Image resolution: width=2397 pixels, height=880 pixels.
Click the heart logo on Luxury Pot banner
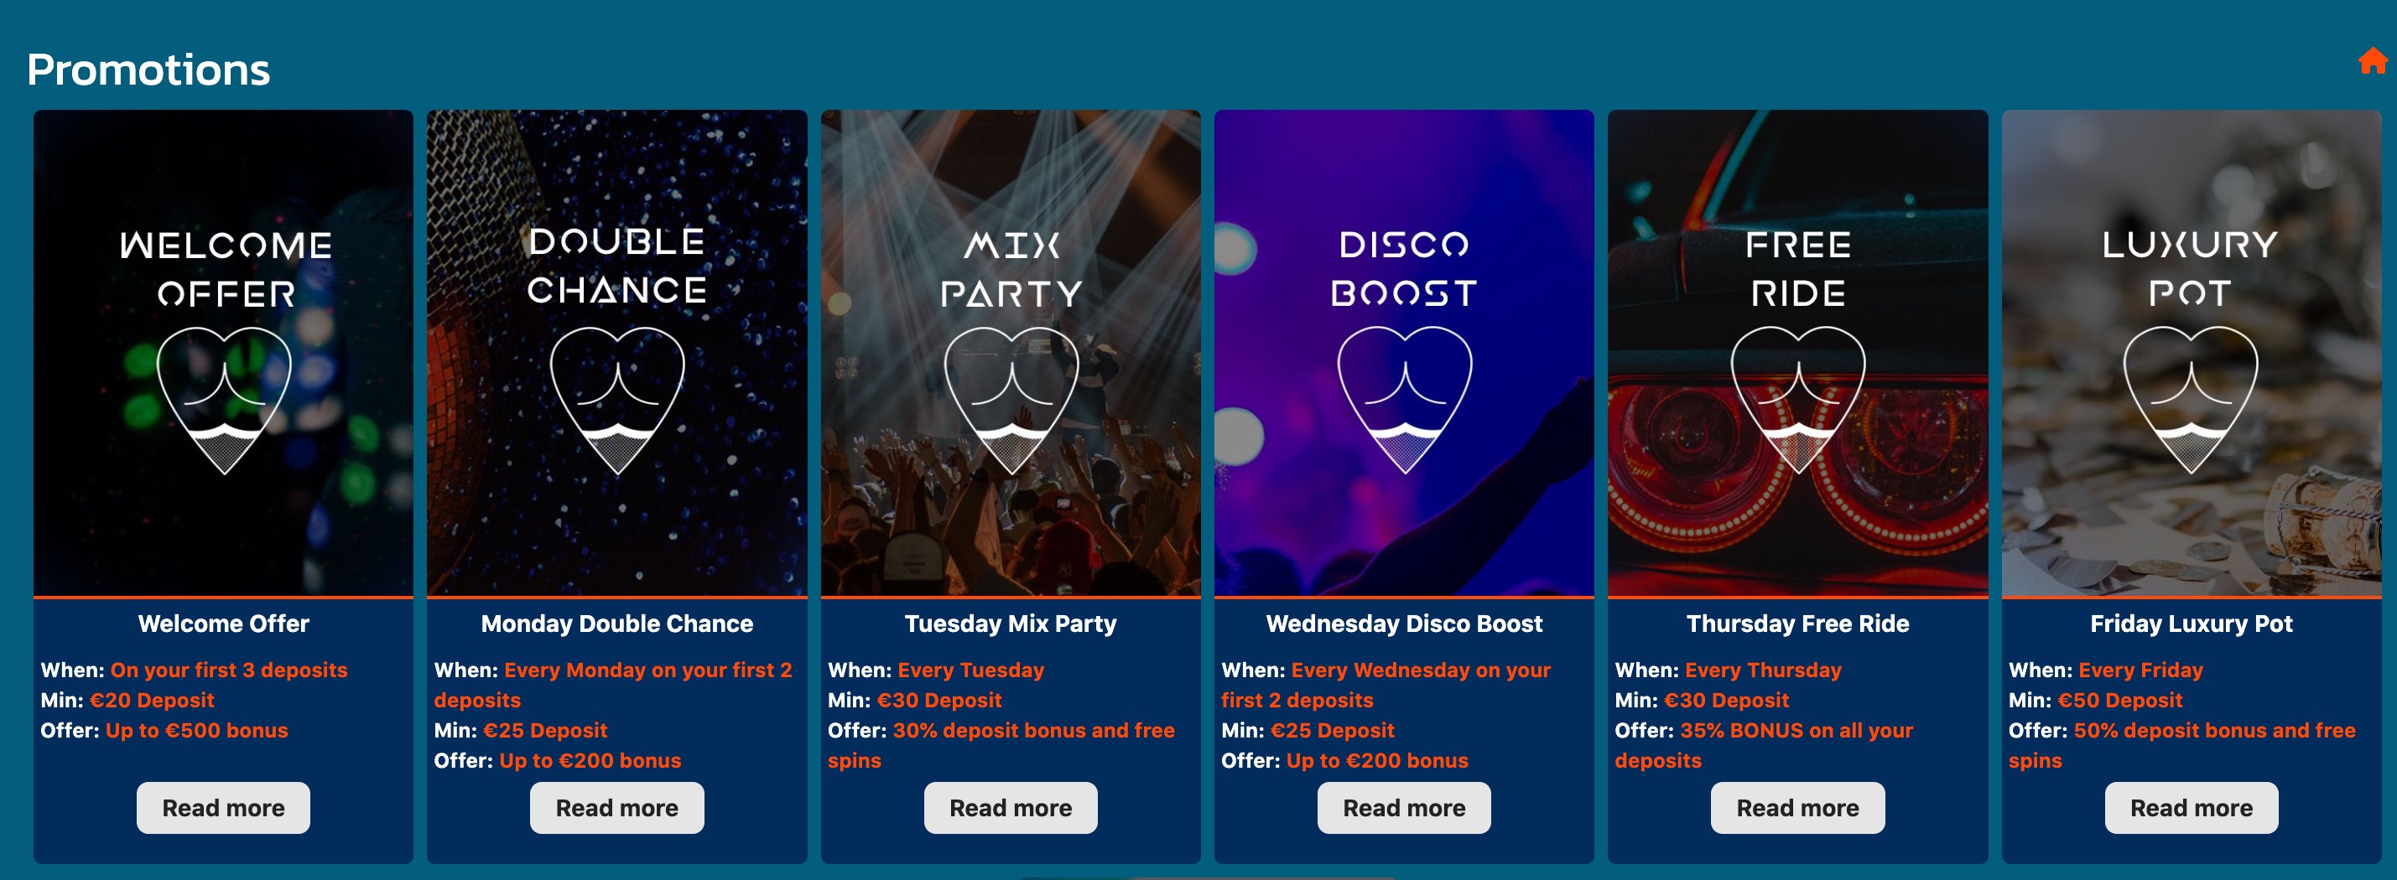tap(2191, 400)
